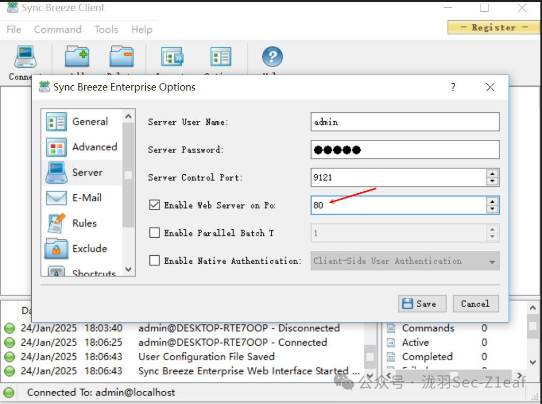Check Enable Parallel Batch checkbox

[x=155, y=232]
